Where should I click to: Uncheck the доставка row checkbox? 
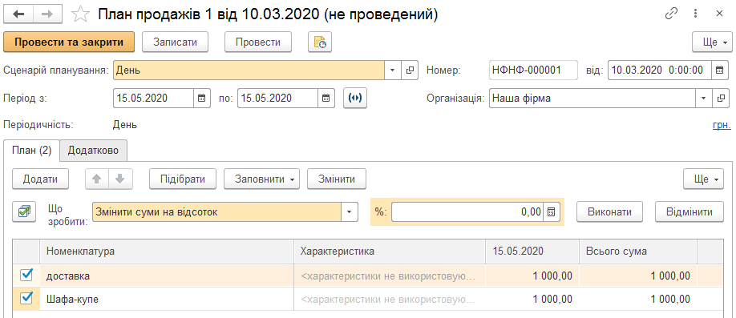[26, 276]
